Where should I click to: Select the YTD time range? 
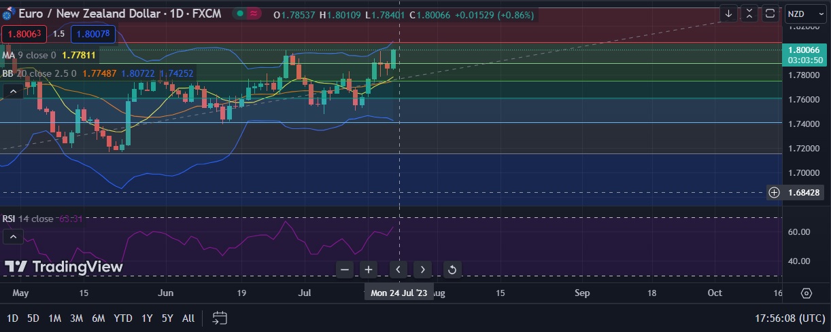123,318
